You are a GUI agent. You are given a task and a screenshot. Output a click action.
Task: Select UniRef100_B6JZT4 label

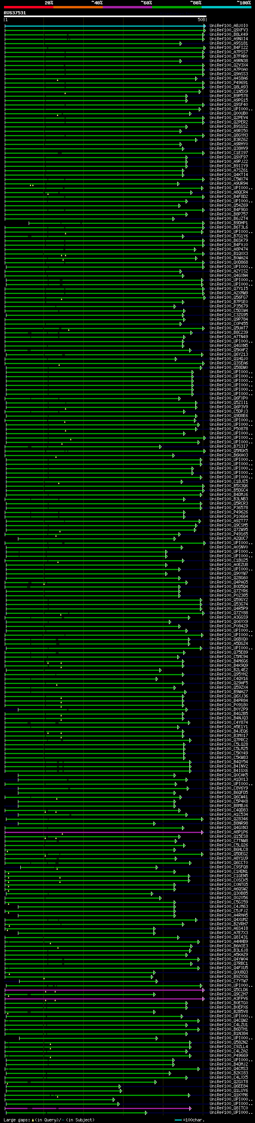229,218
